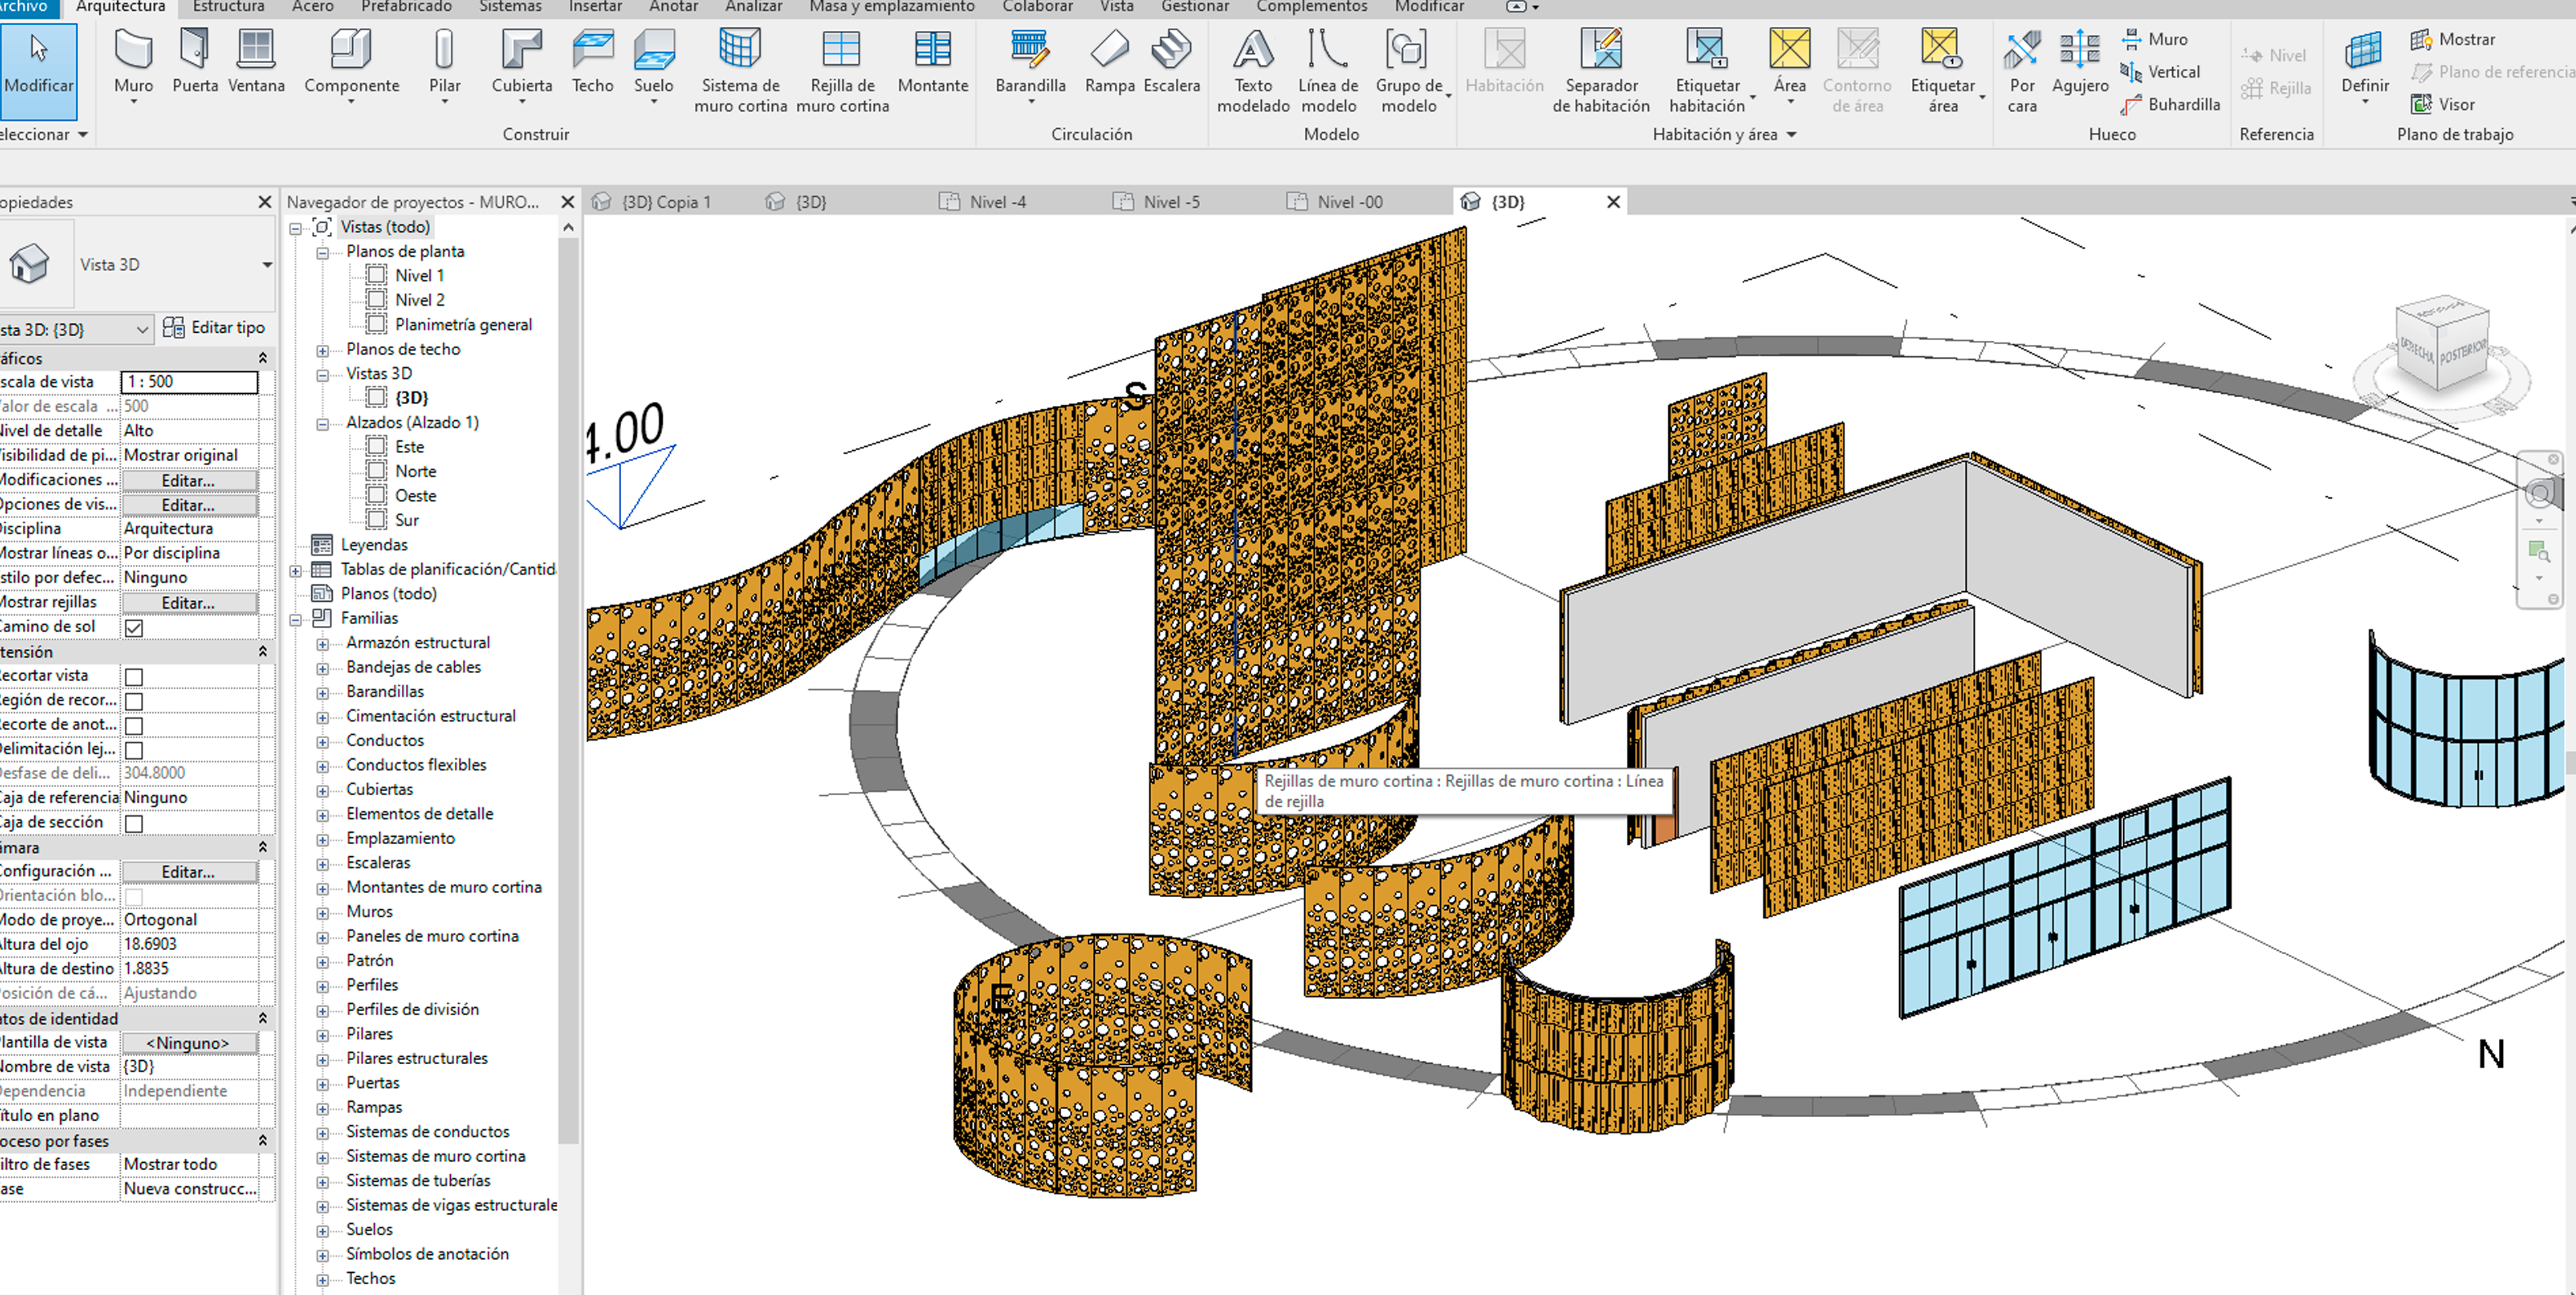Screen dimensions: 2576x1295
Task: Expand the Planos de techo node
Action: (x=322, y=350)
